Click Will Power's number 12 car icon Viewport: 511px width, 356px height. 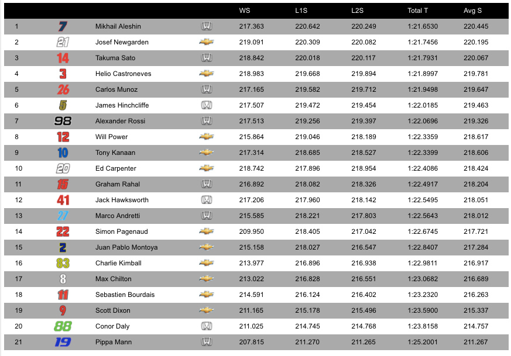pos(63,137)
